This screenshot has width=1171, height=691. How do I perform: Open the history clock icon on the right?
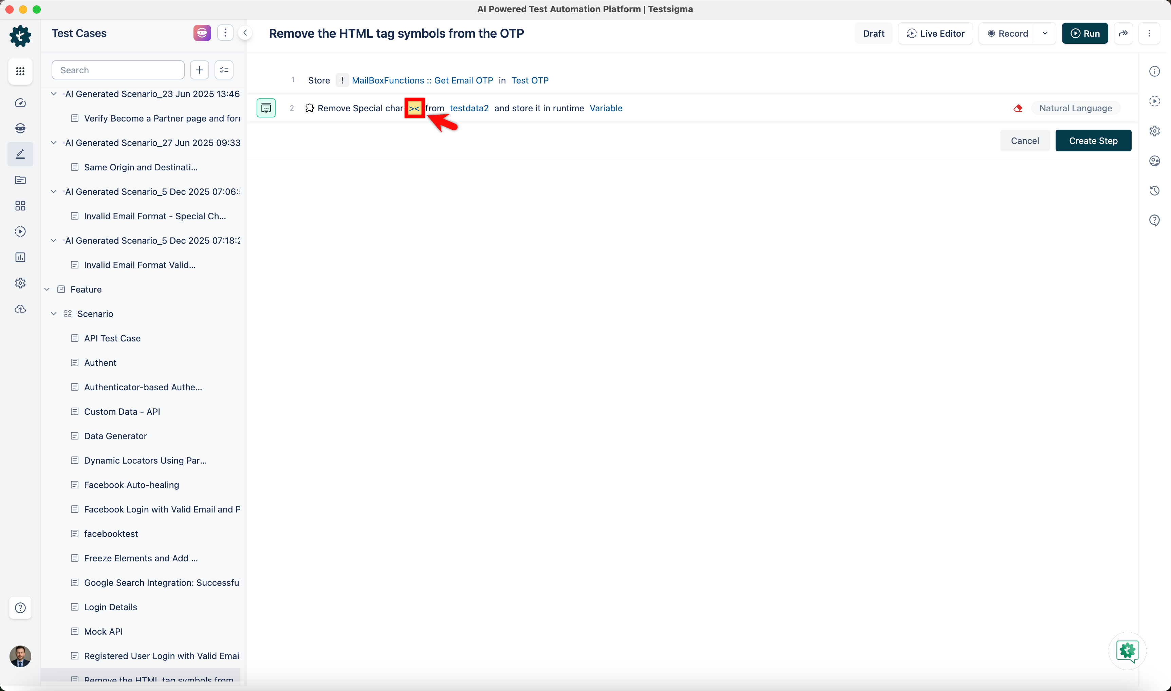click(x=1154, y=190)
